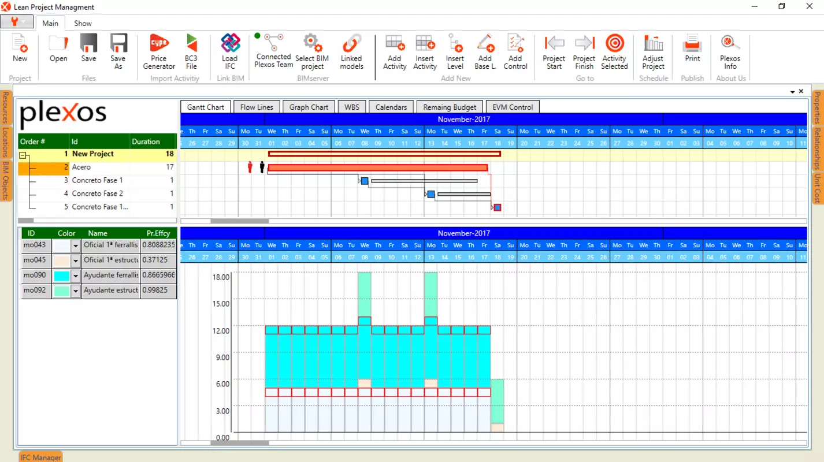Open the Graph Chart tab
This screenshot has width=824, height=462.
[x=309, y=107]
